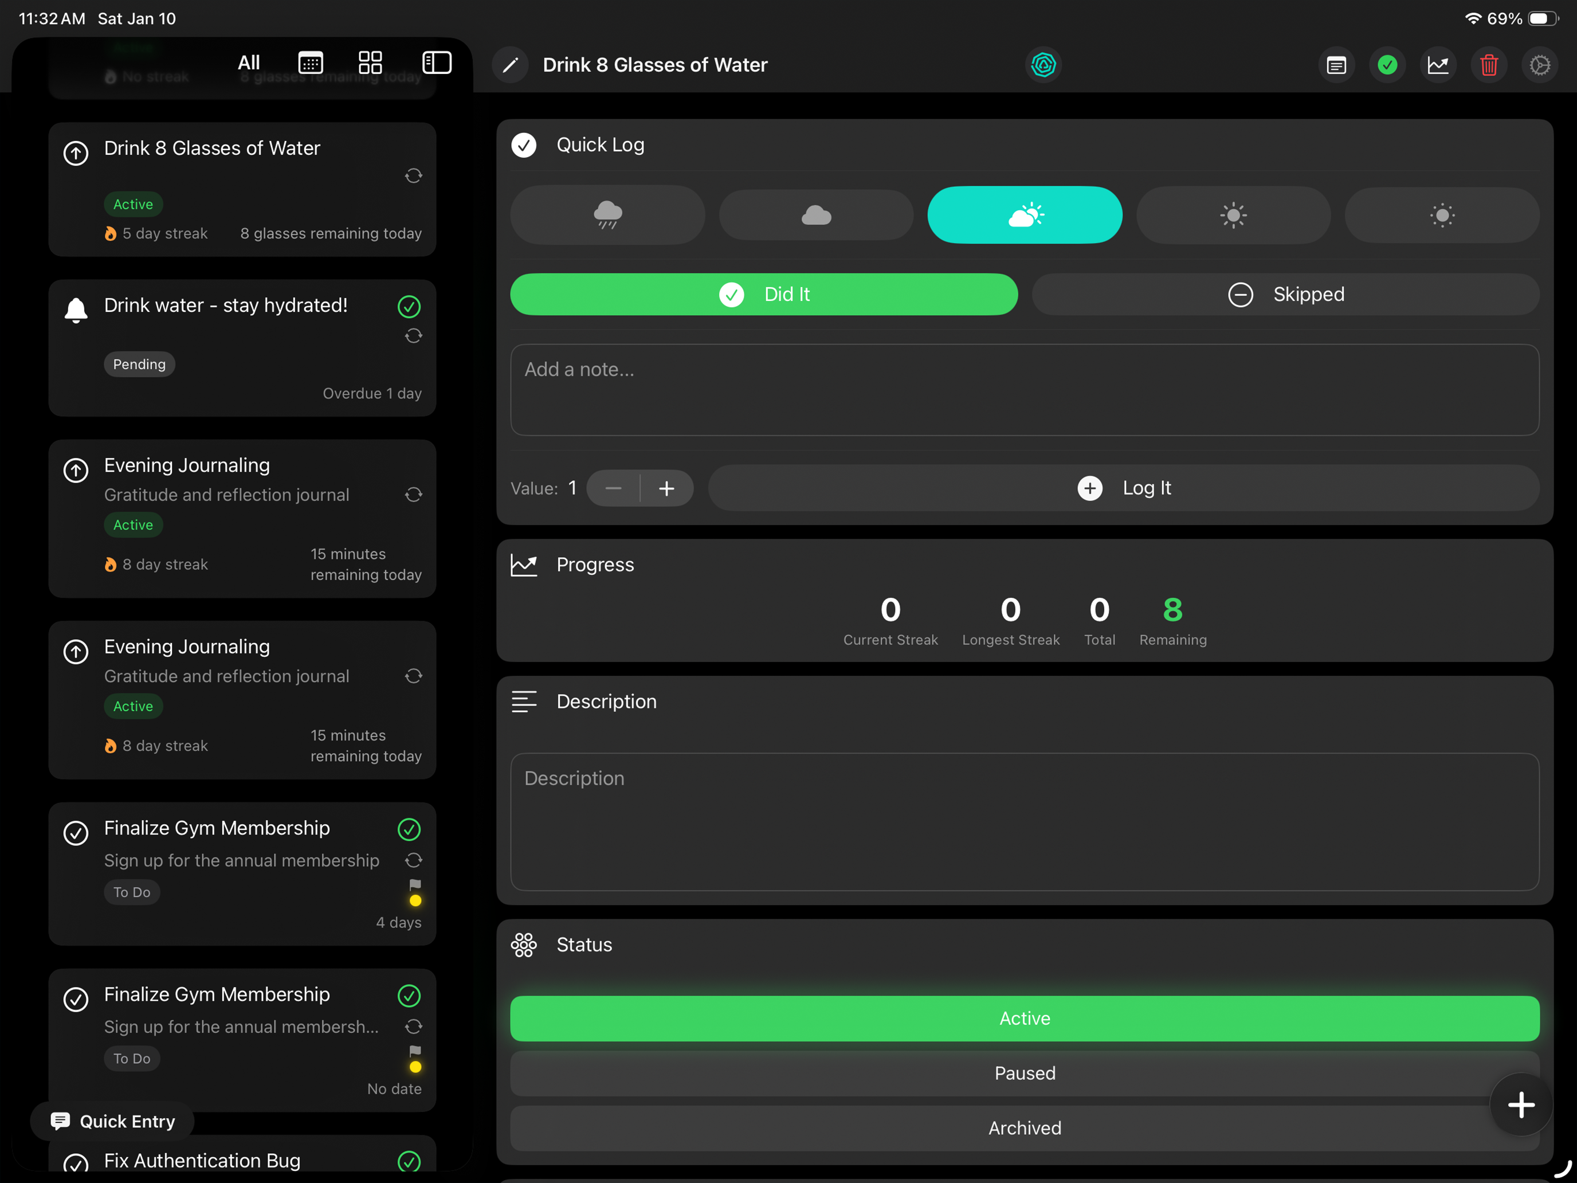Viewport: 1577px width, 1183px height.
Task: Switch to the grid view icon
Action: pyautogui.click(x=370, y=62)
